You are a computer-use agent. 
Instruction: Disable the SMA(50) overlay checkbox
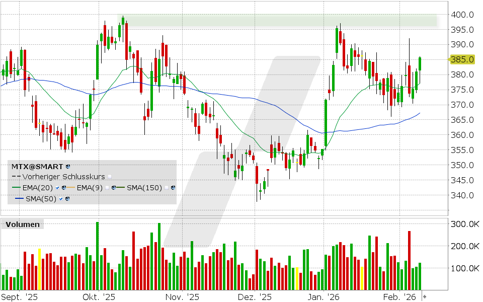pos(61,198)
